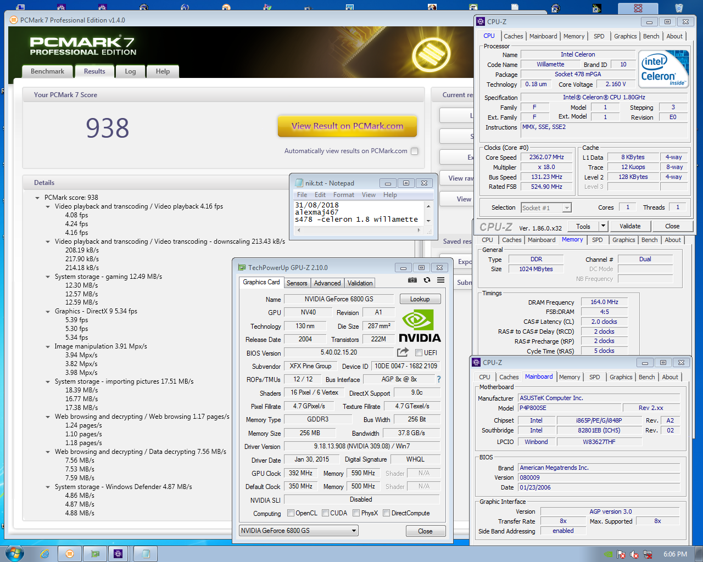Click View Result on PCMark.com button
Viewport: 703px width, 562px height.
347,126
